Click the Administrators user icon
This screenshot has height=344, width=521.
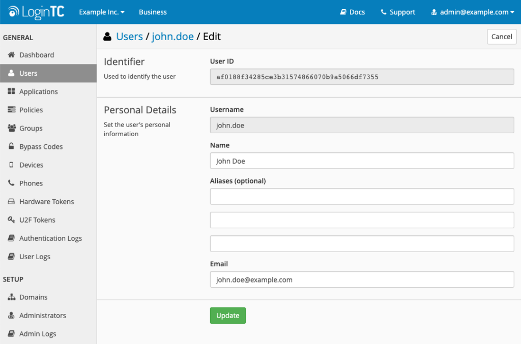[x=11, y=315]
